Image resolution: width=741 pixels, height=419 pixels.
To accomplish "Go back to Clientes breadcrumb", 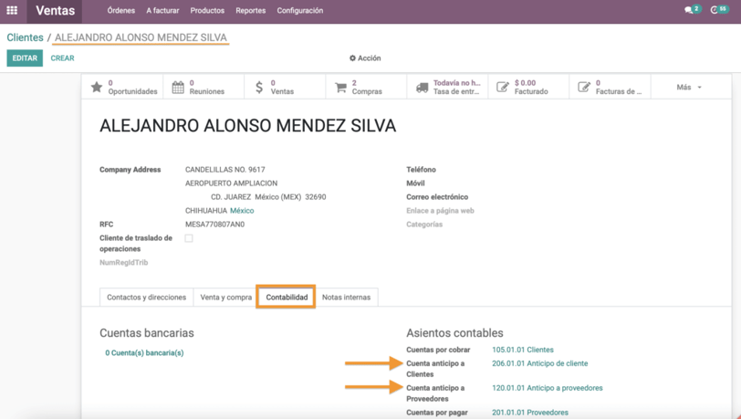I will click(x=25, y=37).
